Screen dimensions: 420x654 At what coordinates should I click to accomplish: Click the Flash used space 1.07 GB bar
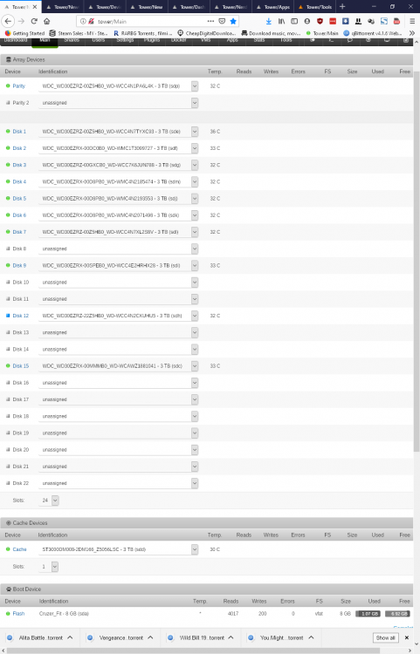pyautogui.click(x=368, y=614)
